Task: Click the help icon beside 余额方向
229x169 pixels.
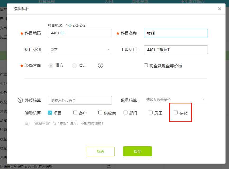Action: (x=100, y=66)
